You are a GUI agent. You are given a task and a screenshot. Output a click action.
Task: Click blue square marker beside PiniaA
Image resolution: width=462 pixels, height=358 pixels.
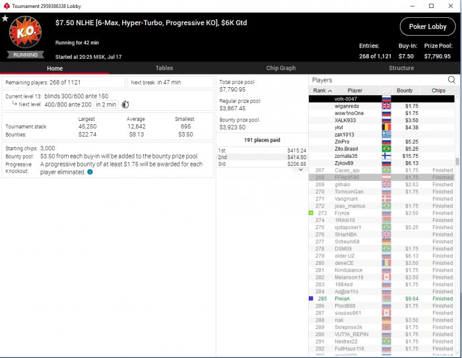point(311,299)
